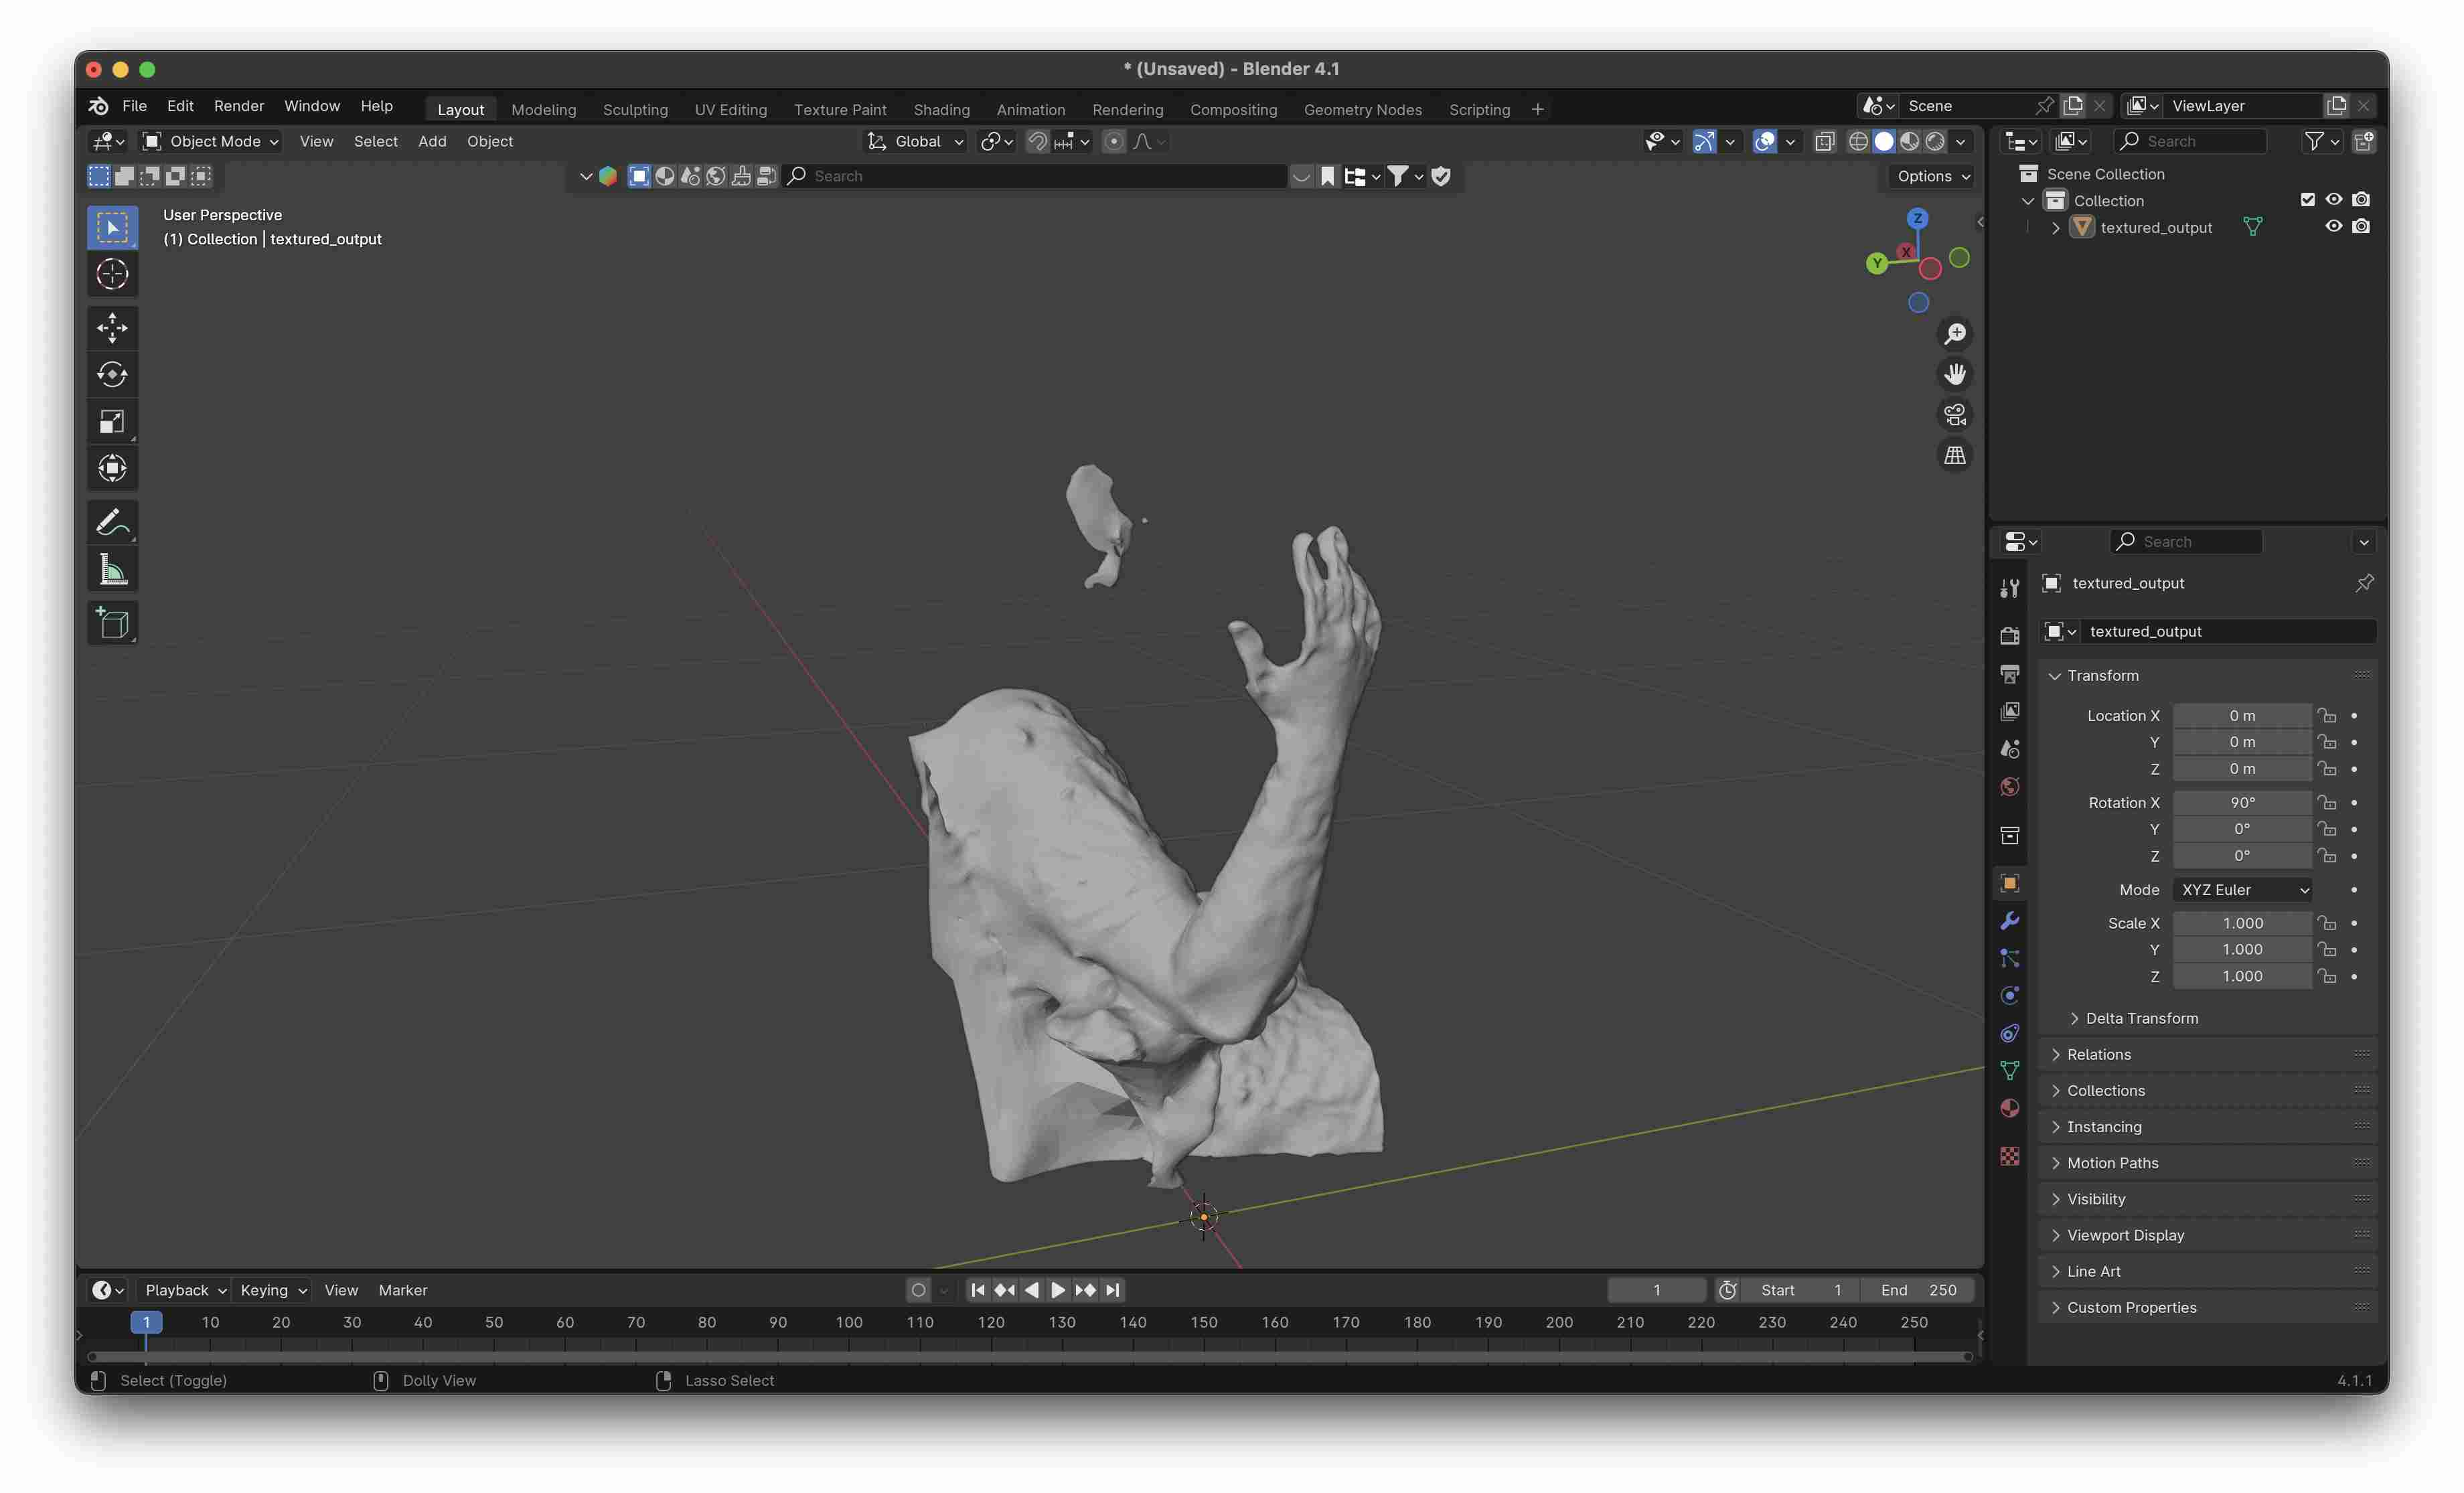Open the Tool properties tab
Screen dimensions: 2464x1493
pos(2009,588)
